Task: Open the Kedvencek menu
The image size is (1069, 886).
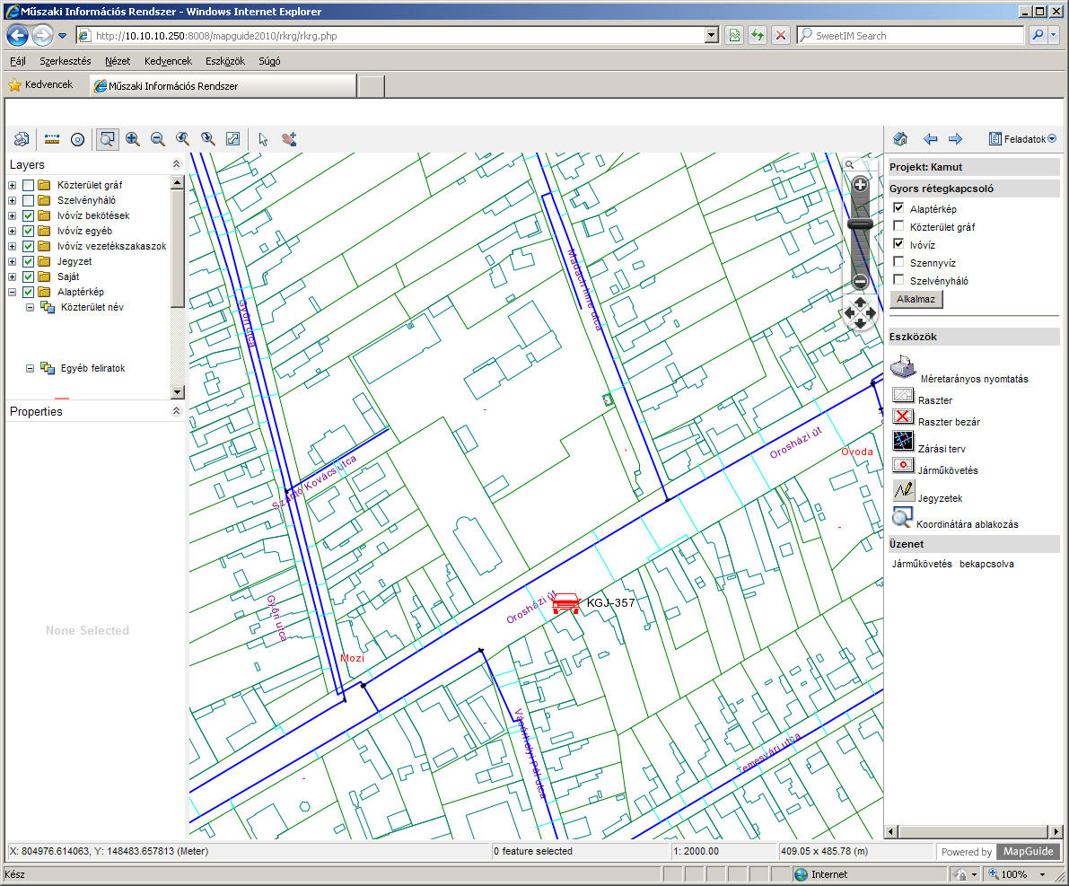Action: [x=168, y=61]
